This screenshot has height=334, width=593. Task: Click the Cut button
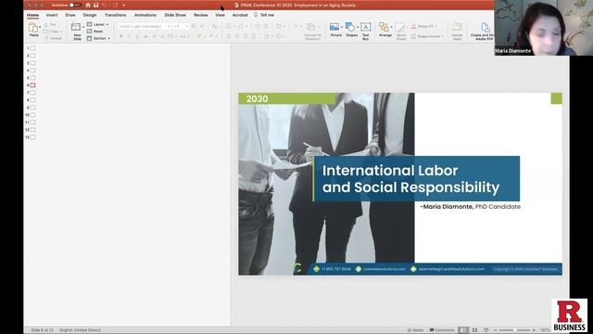point(50,24)
